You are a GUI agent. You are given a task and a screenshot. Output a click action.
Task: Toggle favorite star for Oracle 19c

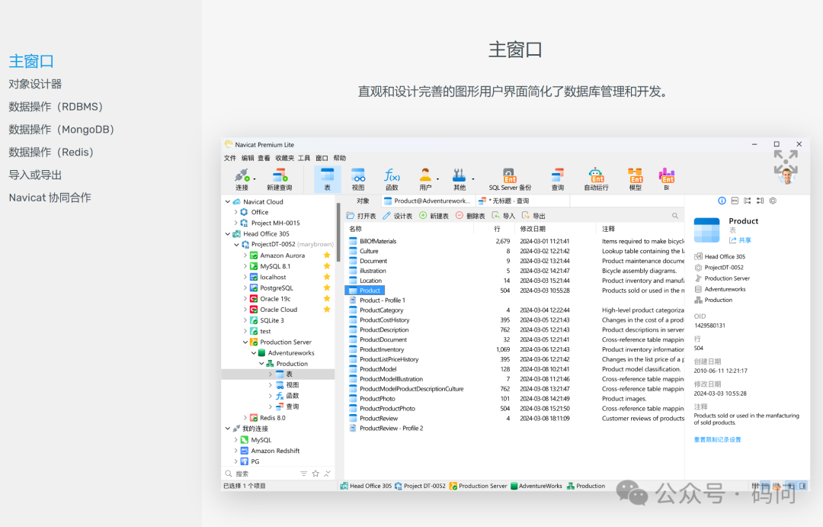pos(327,298)
